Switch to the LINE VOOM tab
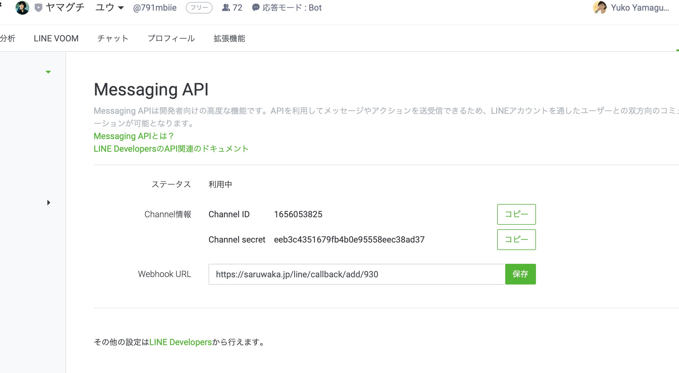 [x=56, y=38]
